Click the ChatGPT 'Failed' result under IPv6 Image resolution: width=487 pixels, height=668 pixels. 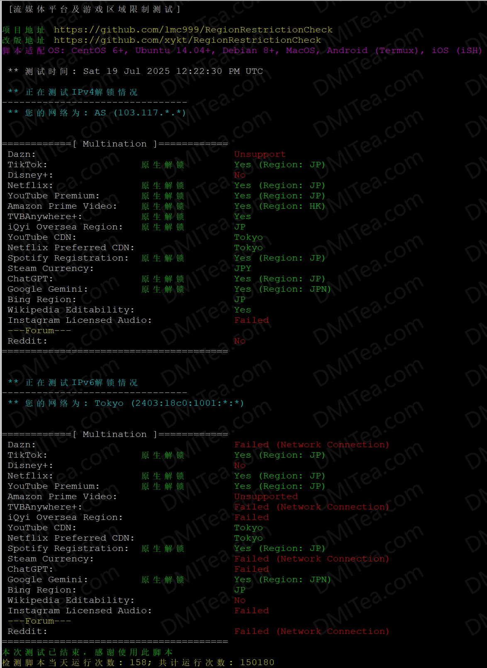(x=251, y=569)
